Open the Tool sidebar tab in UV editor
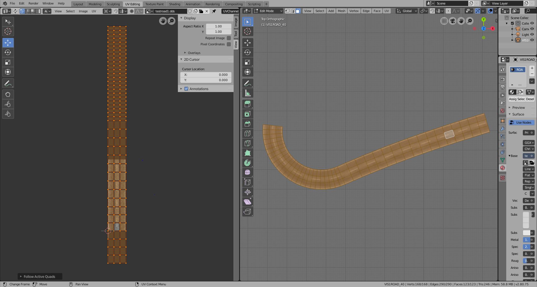The image size is (537, 287). [x=236, y=34]
